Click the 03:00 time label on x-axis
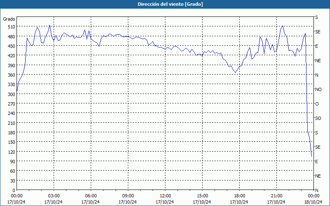 (x=54, y=196)
